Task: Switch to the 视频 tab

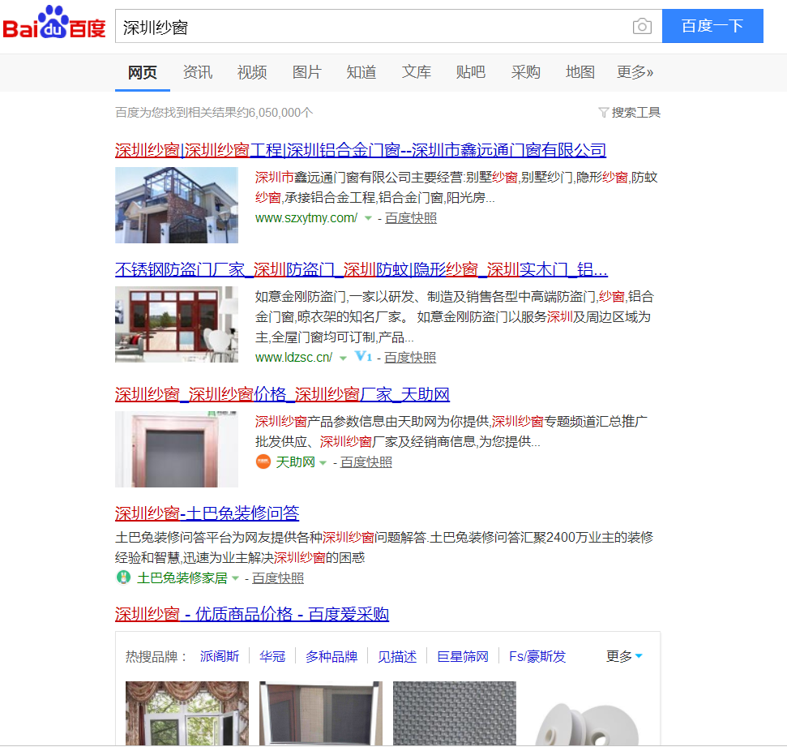Action: pyautogui.click(x=252, y=72)
